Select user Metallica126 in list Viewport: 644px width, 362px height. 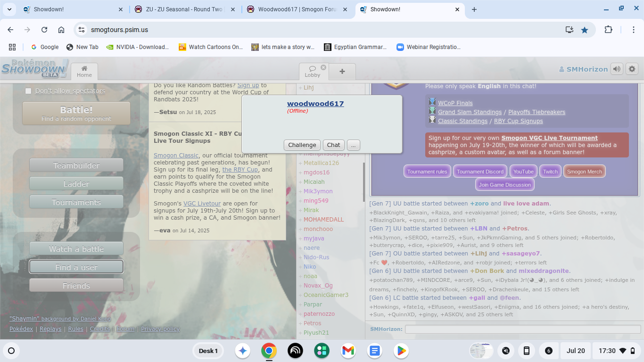[x=321, y=163]
